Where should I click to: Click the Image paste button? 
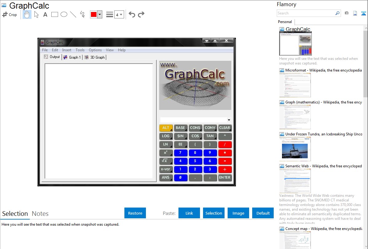click(x=238, y=213)
